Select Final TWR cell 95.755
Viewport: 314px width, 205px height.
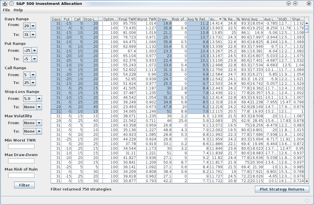pos(127,23)
